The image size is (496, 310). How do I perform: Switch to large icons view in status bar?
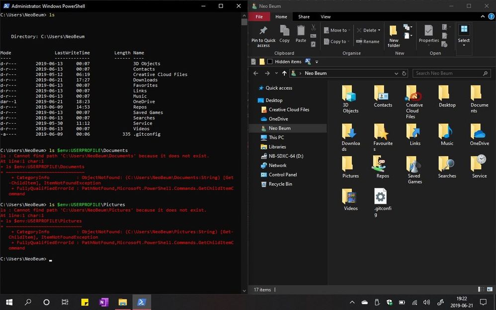[x=490, y=289]
